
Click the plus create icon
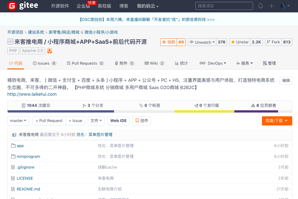pyautogui.click(x=271, y=6)
